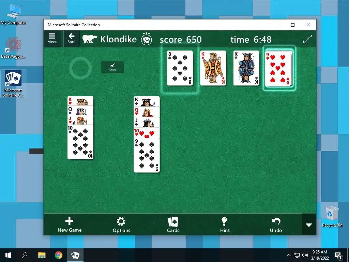
Task: Collapse the bottom toolbar with down arrow
Action: click(x=309, y=224)
